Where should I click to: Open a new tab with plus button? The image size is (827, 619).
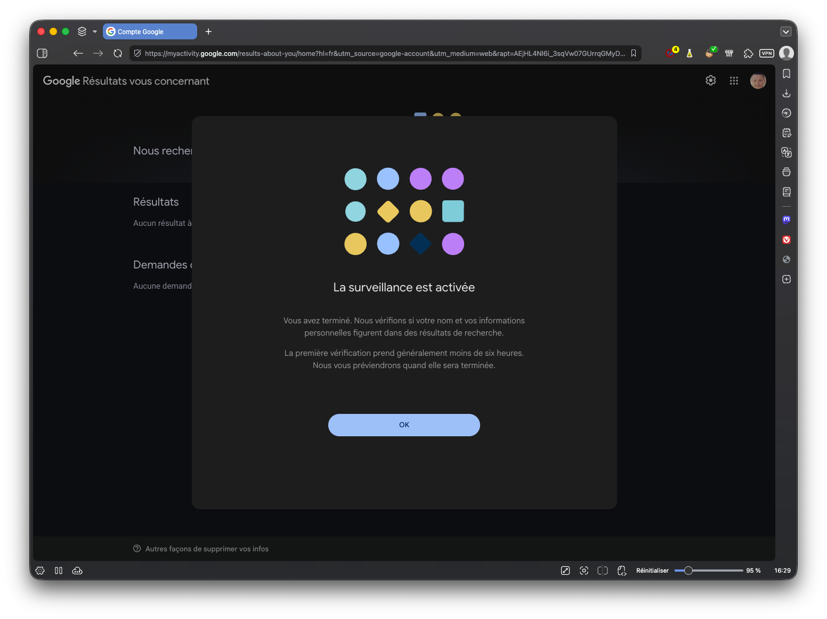coord(208,31)
